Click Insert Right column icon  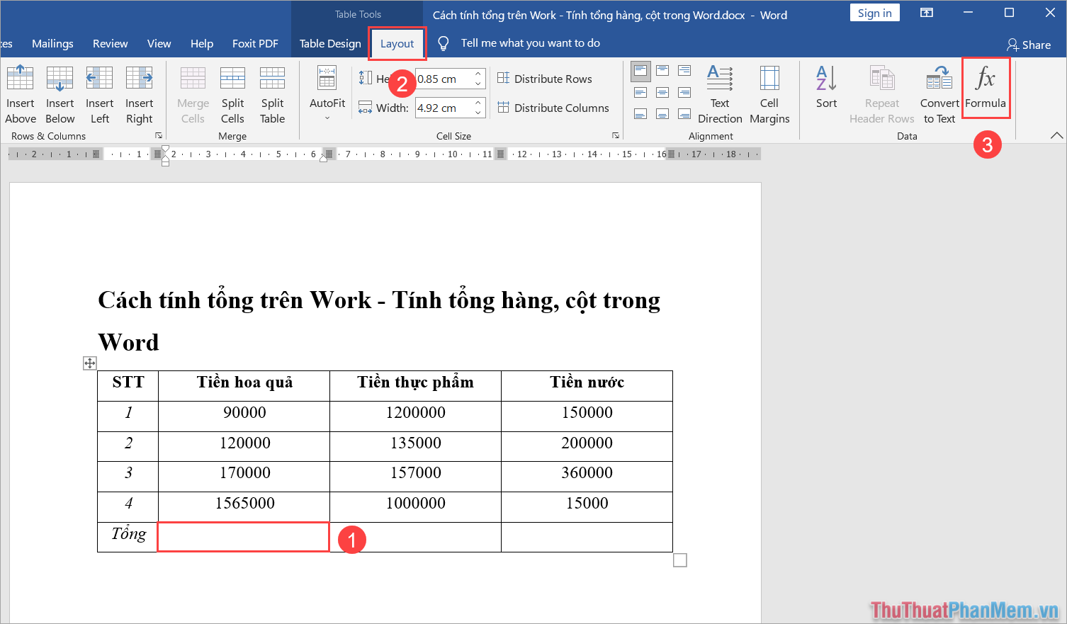139,78
